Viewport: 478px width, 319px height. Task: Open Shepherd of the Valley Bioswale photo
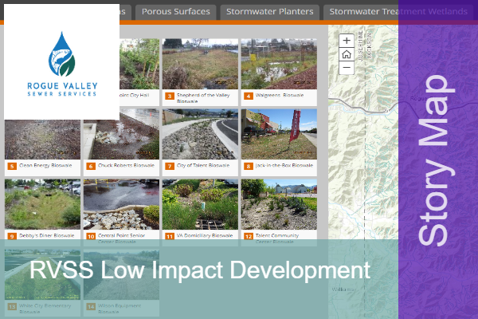200,64
